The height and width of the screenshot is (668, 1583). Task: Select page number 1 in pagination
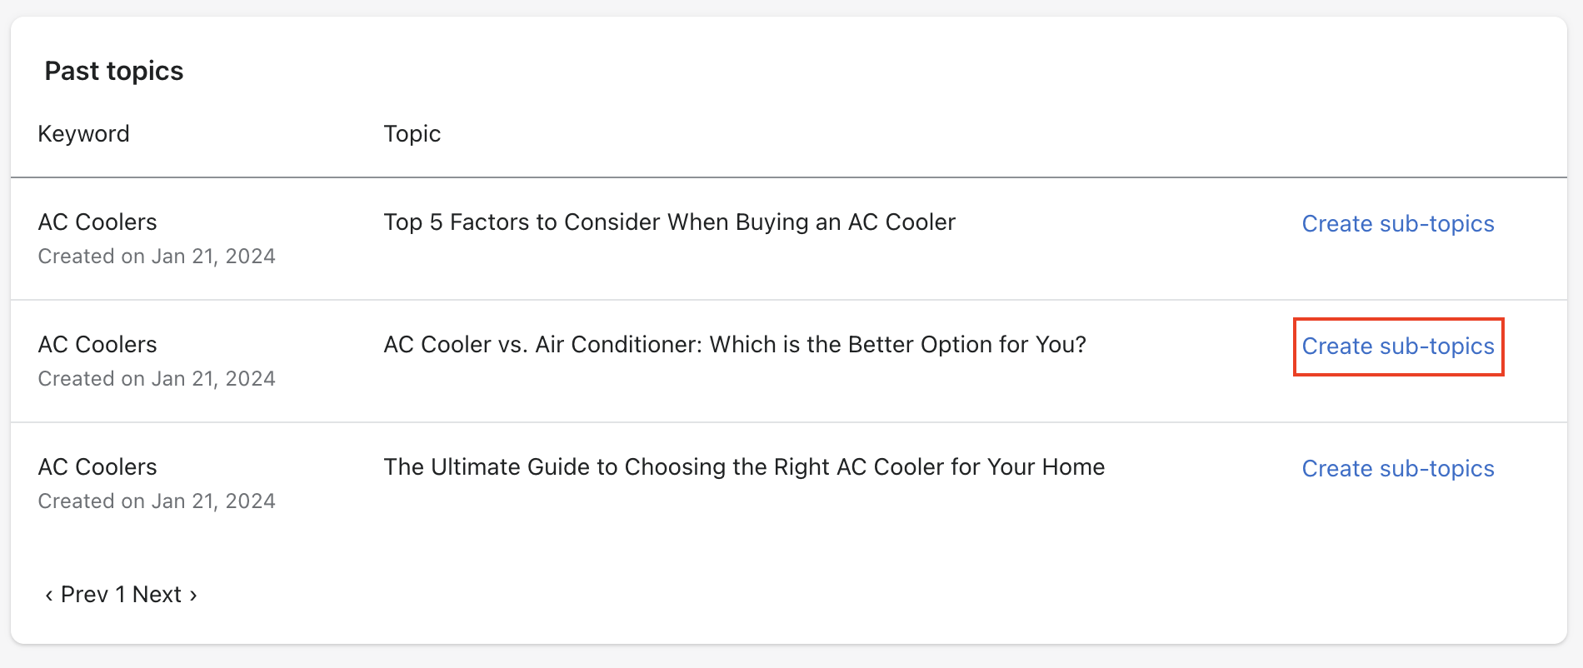[120, 595]
